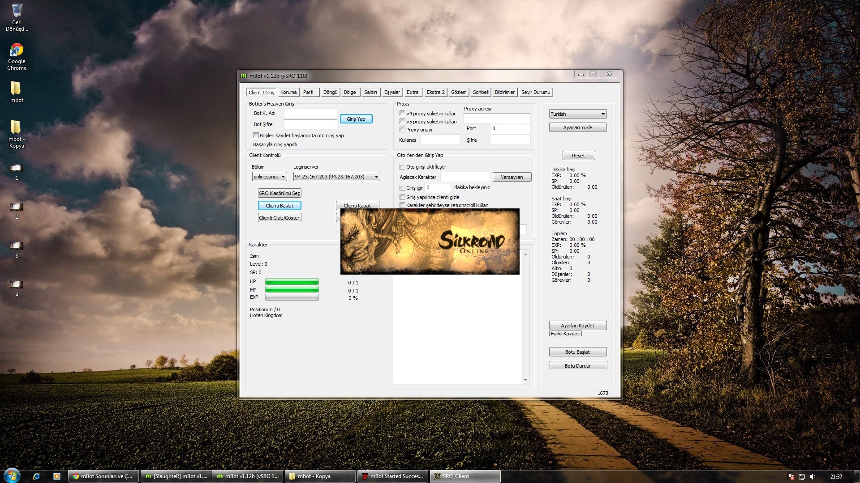Click the Farklı Kaydet button
The image size is (860, 483).
(x=565, y=334)
